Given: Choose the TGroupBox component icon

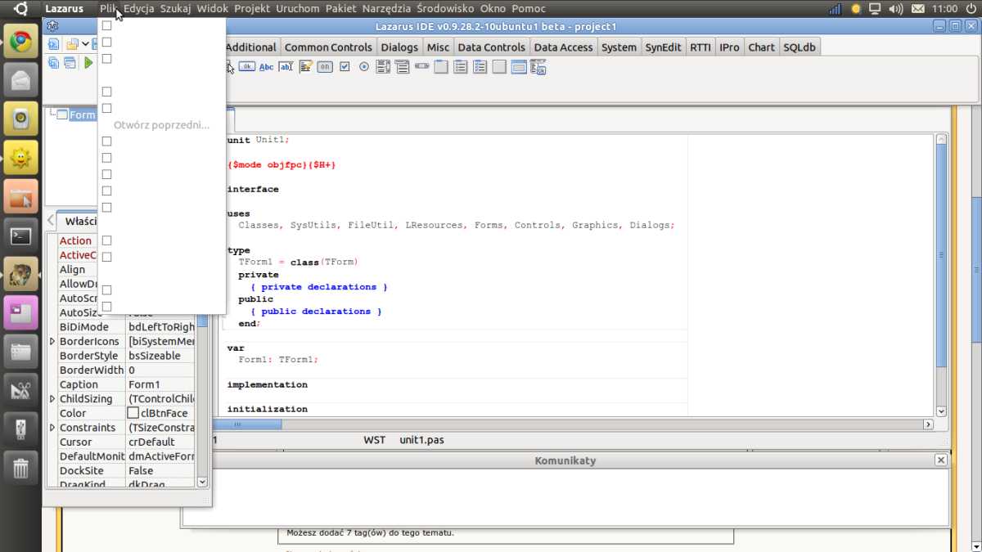Looking at the screenshot, I should pos(441,67).
